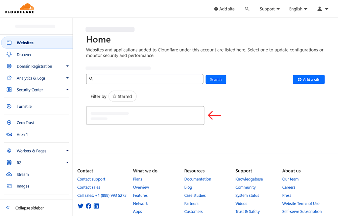The height and width of the screenshot is (216, 338).
Task: Expand the Workers & Pages submenu arrow
Action: click(x=68, y=151)
